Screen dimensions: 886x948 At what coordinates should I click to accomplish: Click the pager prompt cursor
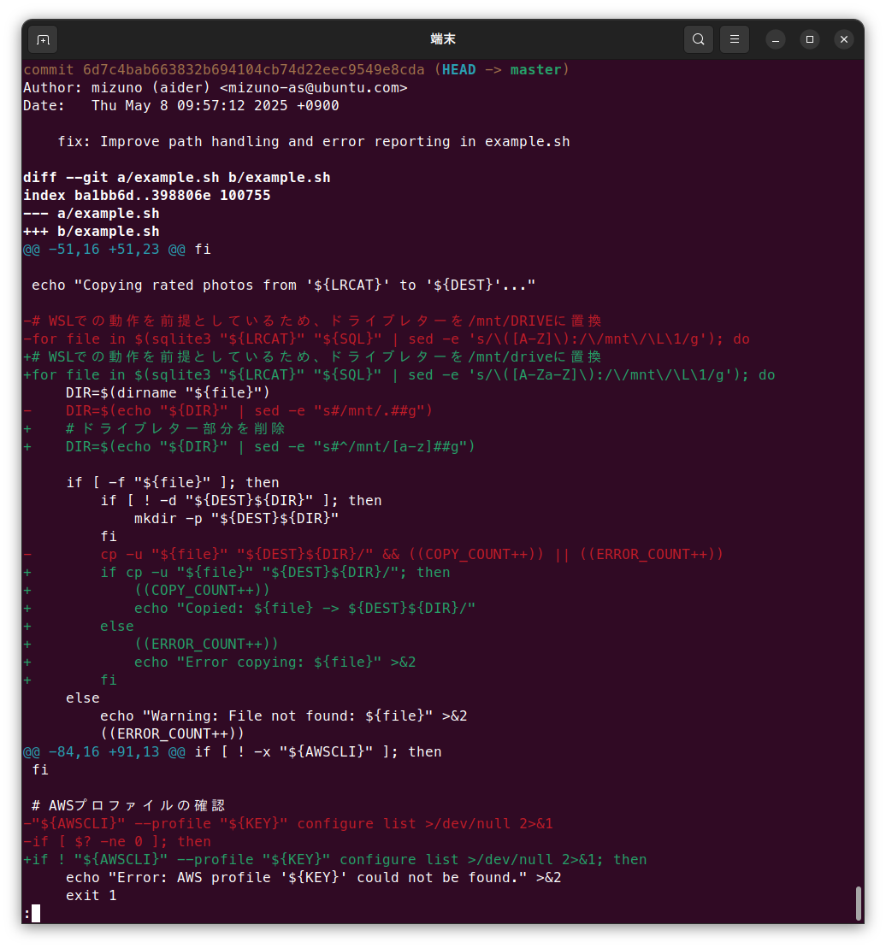tap(35, 913)
